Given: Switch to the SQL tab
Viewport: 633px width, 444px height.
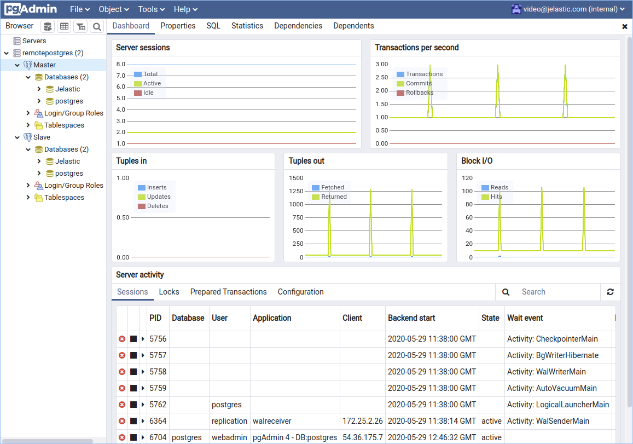Looking at the screenshot, I should coord(213,26).
